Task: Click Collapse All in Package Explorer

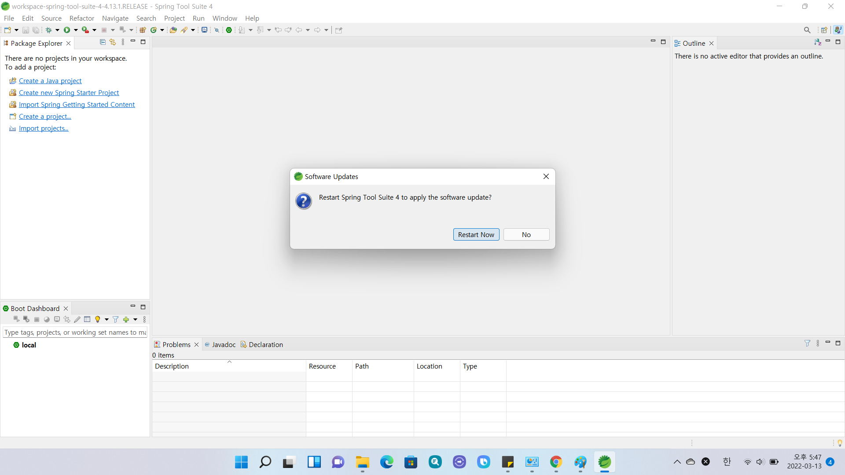Action: [x=103, y=42]
